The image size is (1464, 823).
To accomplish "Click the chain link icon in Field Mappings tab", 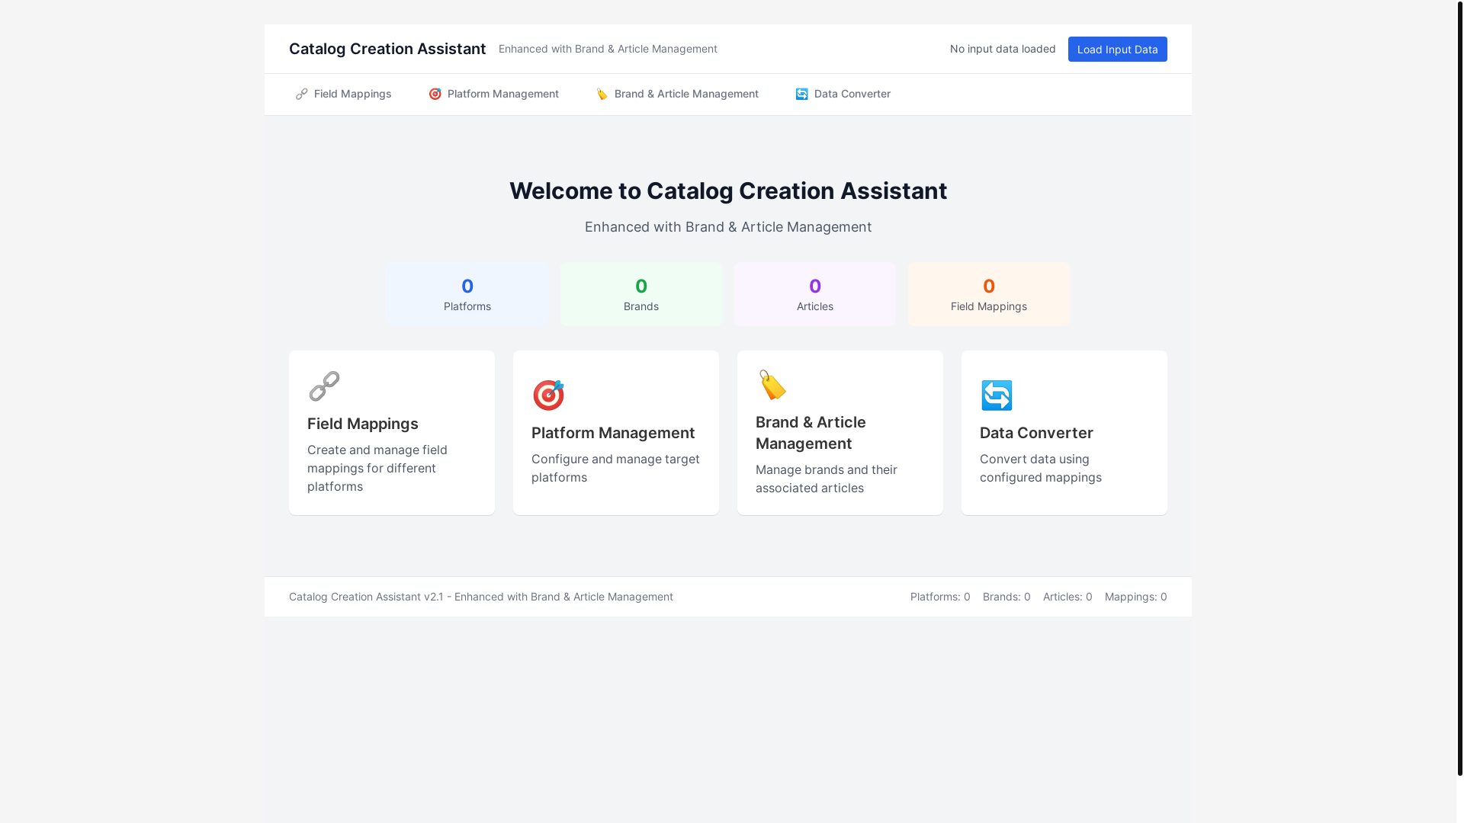I will click(x=302, y=94).
